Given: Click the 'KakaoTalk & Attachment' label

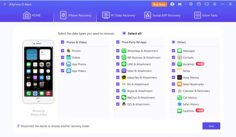Looking at the screenshot, I should click(142, 77).
